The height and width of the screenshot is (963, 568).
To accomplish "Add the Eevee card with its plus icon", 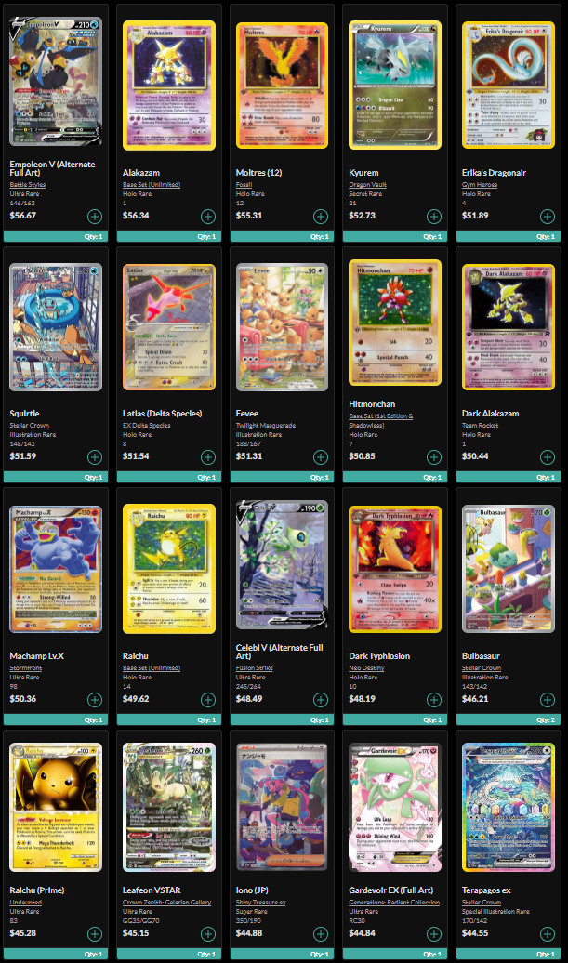I will (x=321, y=457).
